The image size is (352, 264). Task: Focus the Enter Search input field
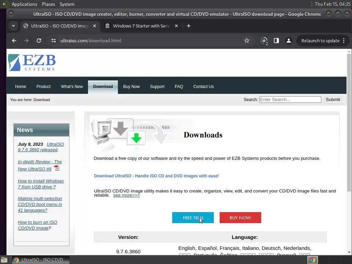pyautogui.click(x=290, y=99)
